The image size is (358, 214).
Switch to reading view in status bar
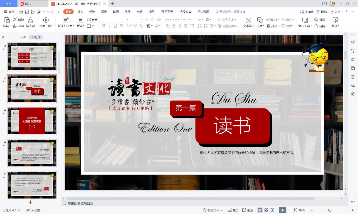pos(272,210)
